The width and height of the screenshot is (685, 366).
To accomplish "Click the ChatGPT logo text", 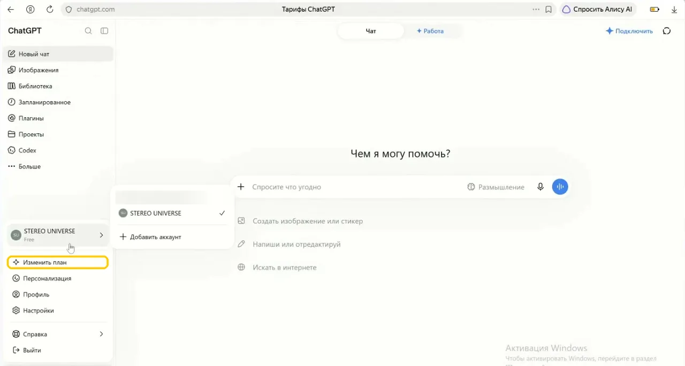I will [x=25, y=31].
